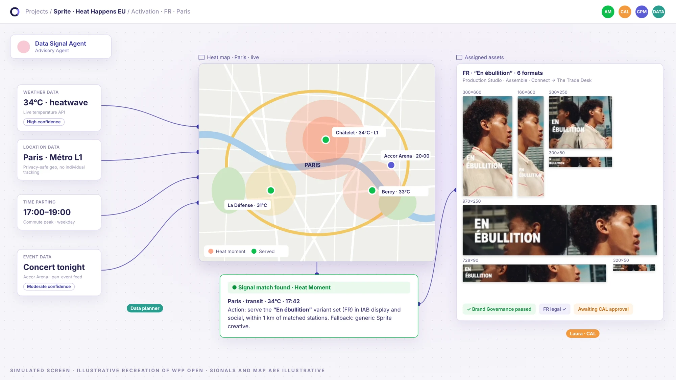The height and width of the screenshot is (380, 676).
Task: Click the Heat moment legend swatch
Action: point(211,251)
